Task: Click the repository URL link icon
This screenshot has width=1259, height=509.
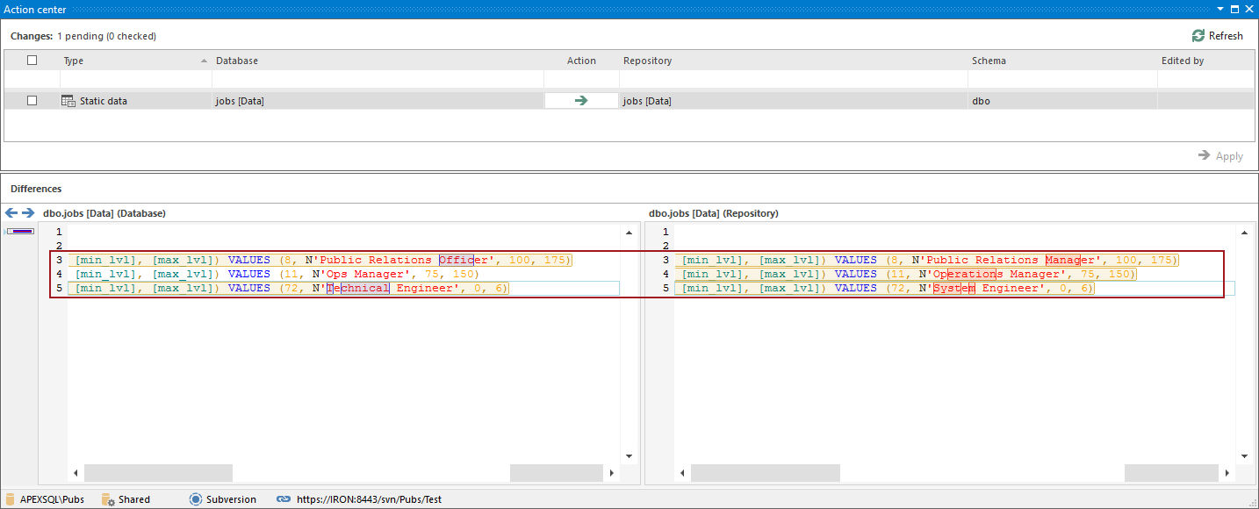Action: tap(284, 499)
